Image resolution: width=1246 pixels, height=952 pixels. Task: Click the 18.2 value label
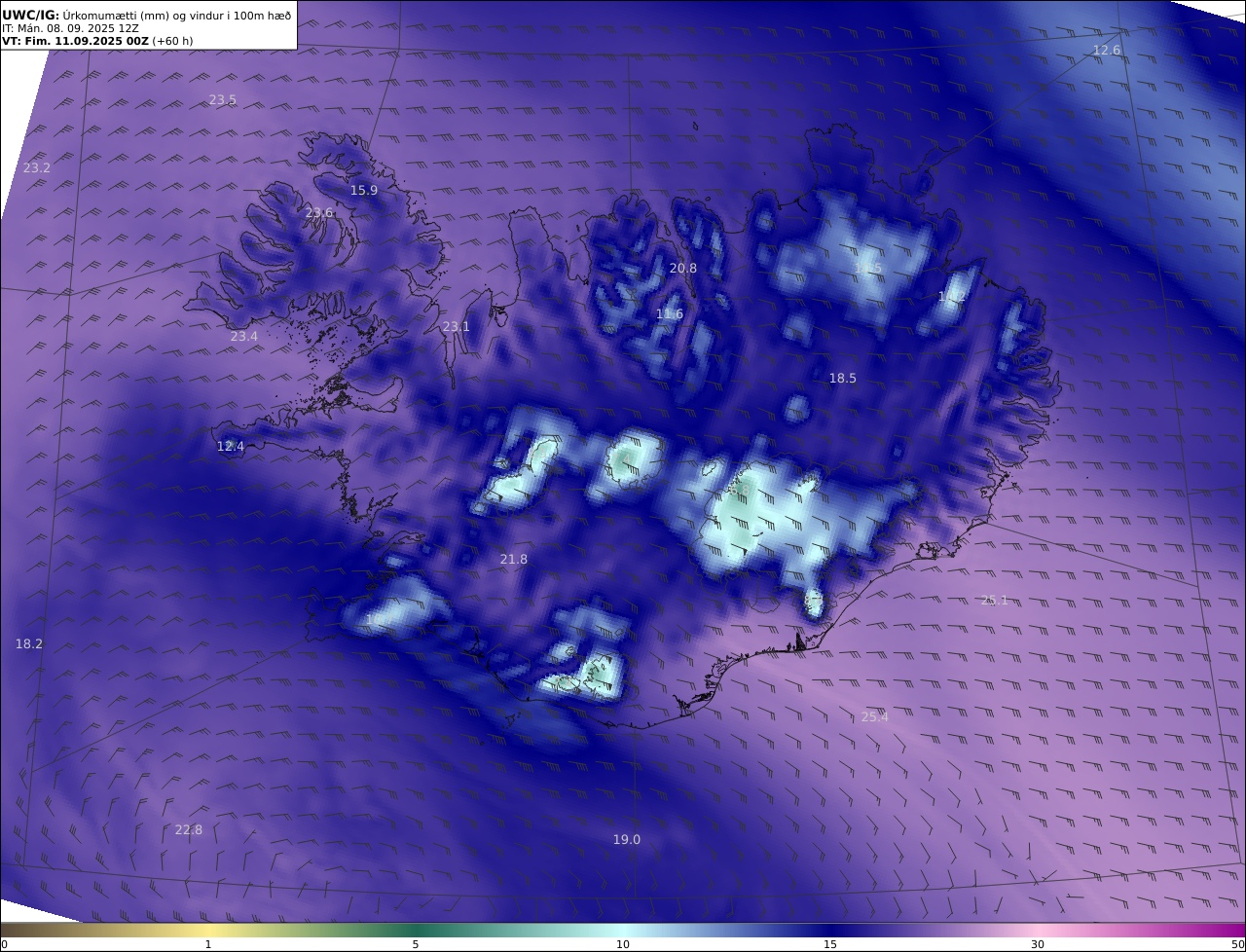pos(29,643)
